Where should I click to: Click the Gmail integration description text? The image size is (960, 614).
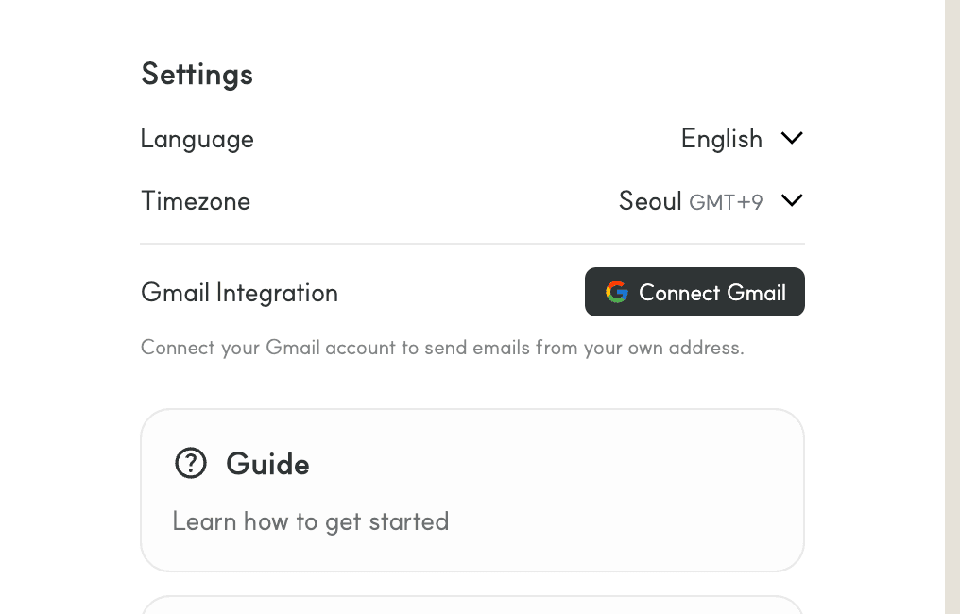(441, 348)
